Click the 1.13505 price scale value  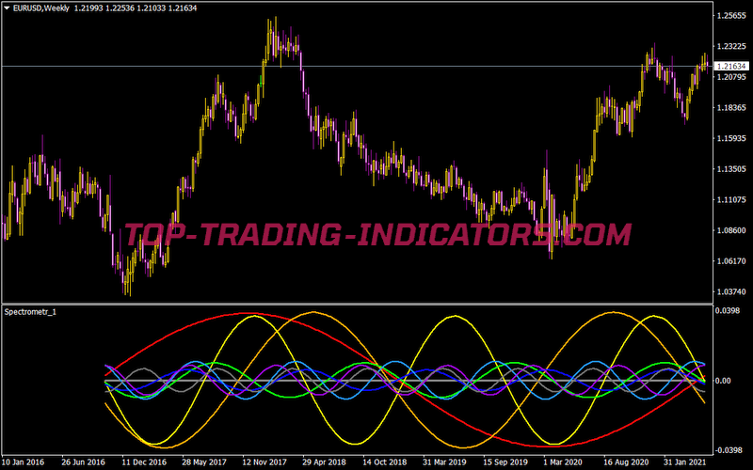pos(731,169)
